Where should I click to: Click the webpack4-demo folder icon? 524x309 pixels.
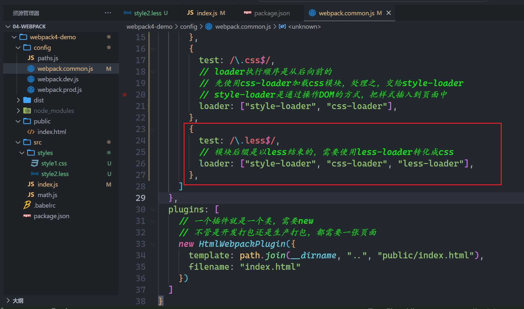(23, 37)
